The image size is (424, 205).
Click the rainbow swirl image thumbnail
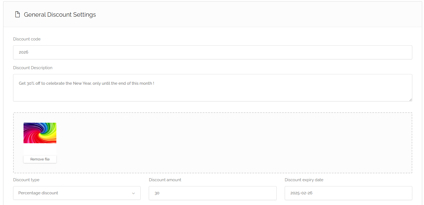pos(40,133)
